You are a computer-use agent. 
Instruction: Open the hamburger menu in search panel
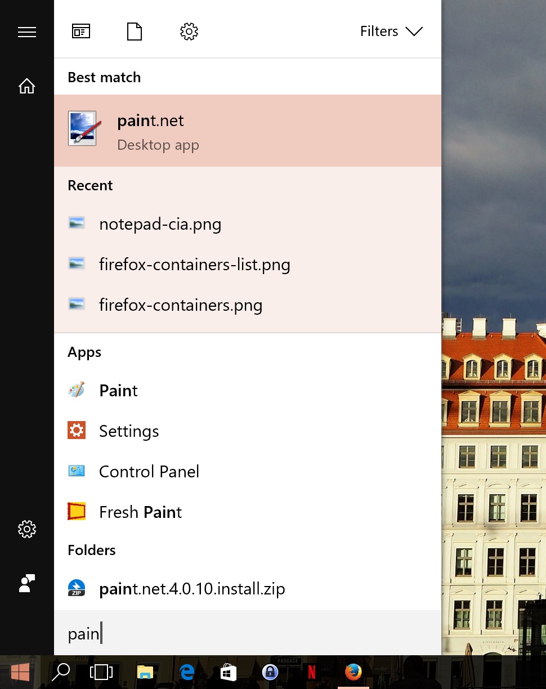(x=27, y=32)
